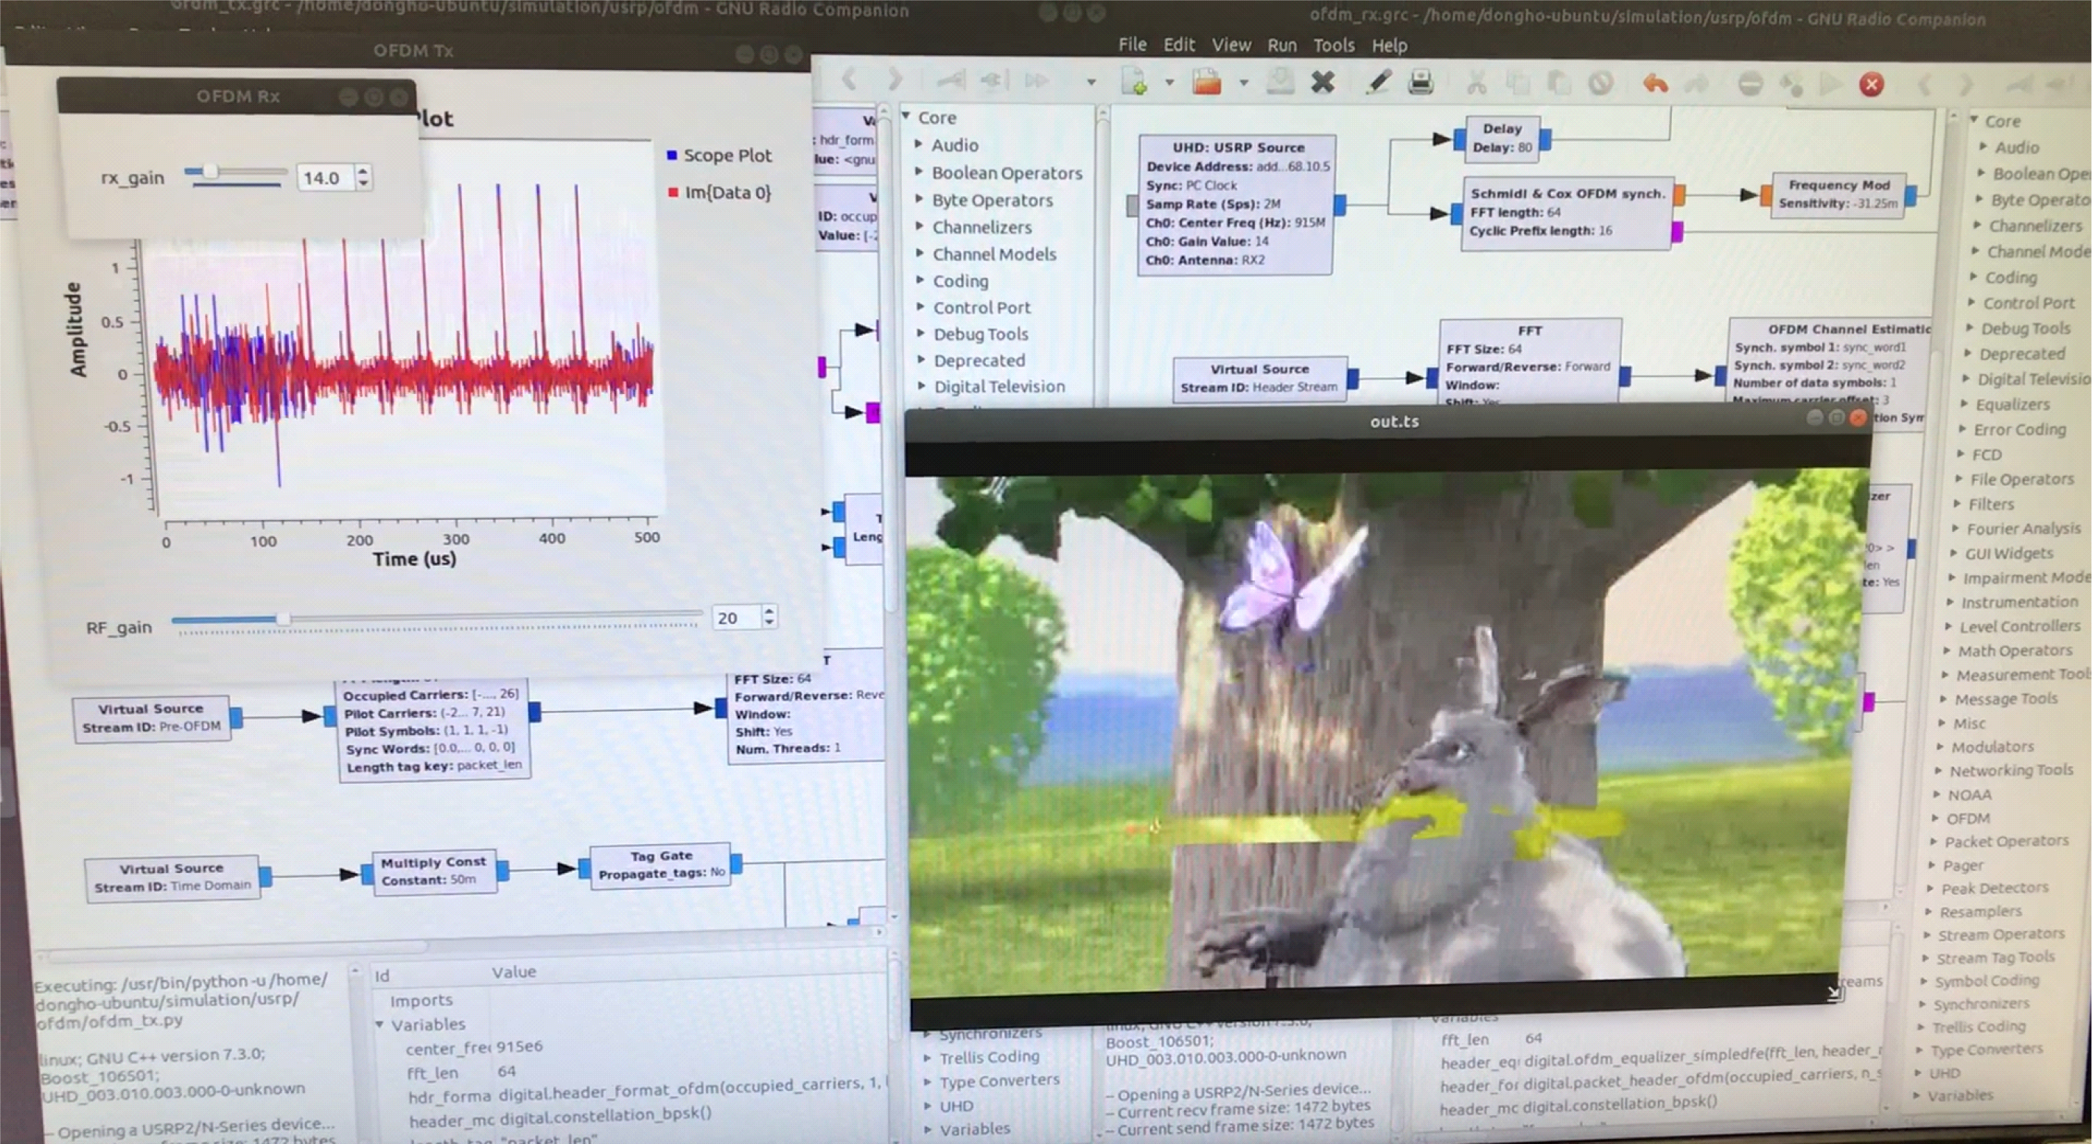Viewport: 2092px width, 1144px height.
Task: Click the New flowgraph icon in ofdm_rx toolbar
Action: (1134, 82)
